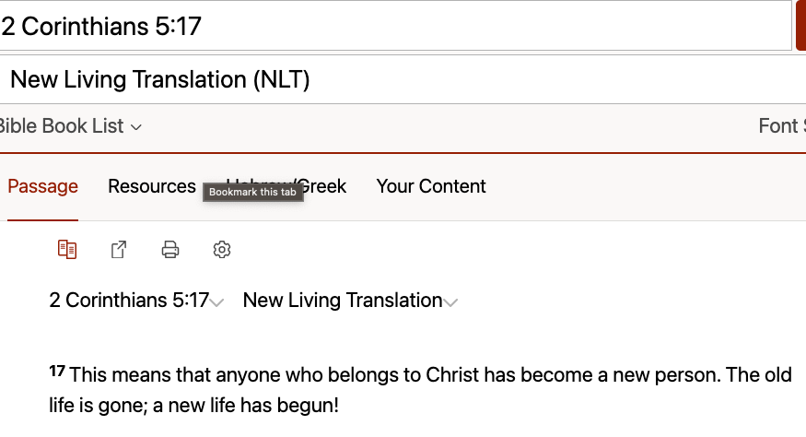Click the chevron after the 2 Corinthians 5:17 heading
This screenshot has height=437, width=806.
pyautogui.click(x=216, y=302)
